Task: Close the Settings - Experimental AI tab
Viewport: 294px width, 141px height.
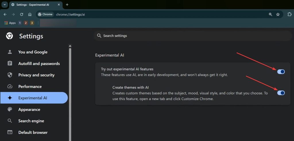Action: pos(58,5)
